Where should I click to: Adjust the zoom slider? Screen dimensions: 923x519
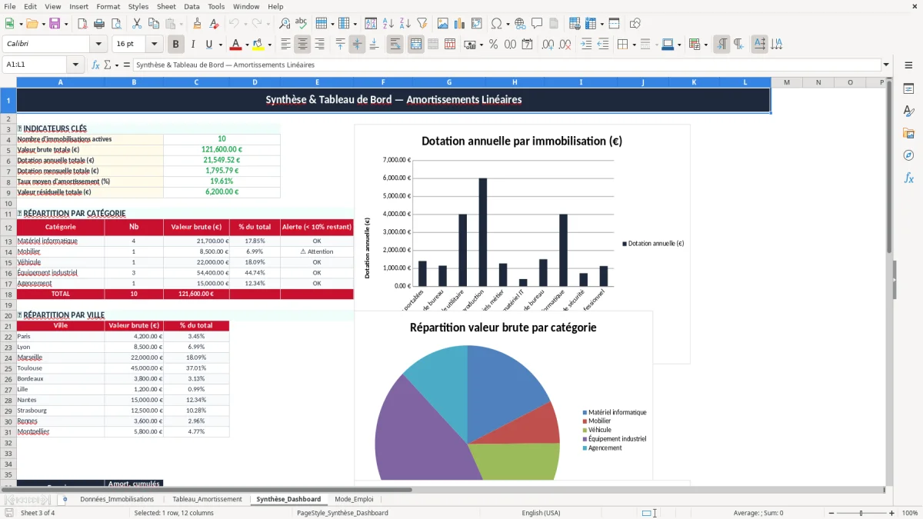tap(861, 513)
